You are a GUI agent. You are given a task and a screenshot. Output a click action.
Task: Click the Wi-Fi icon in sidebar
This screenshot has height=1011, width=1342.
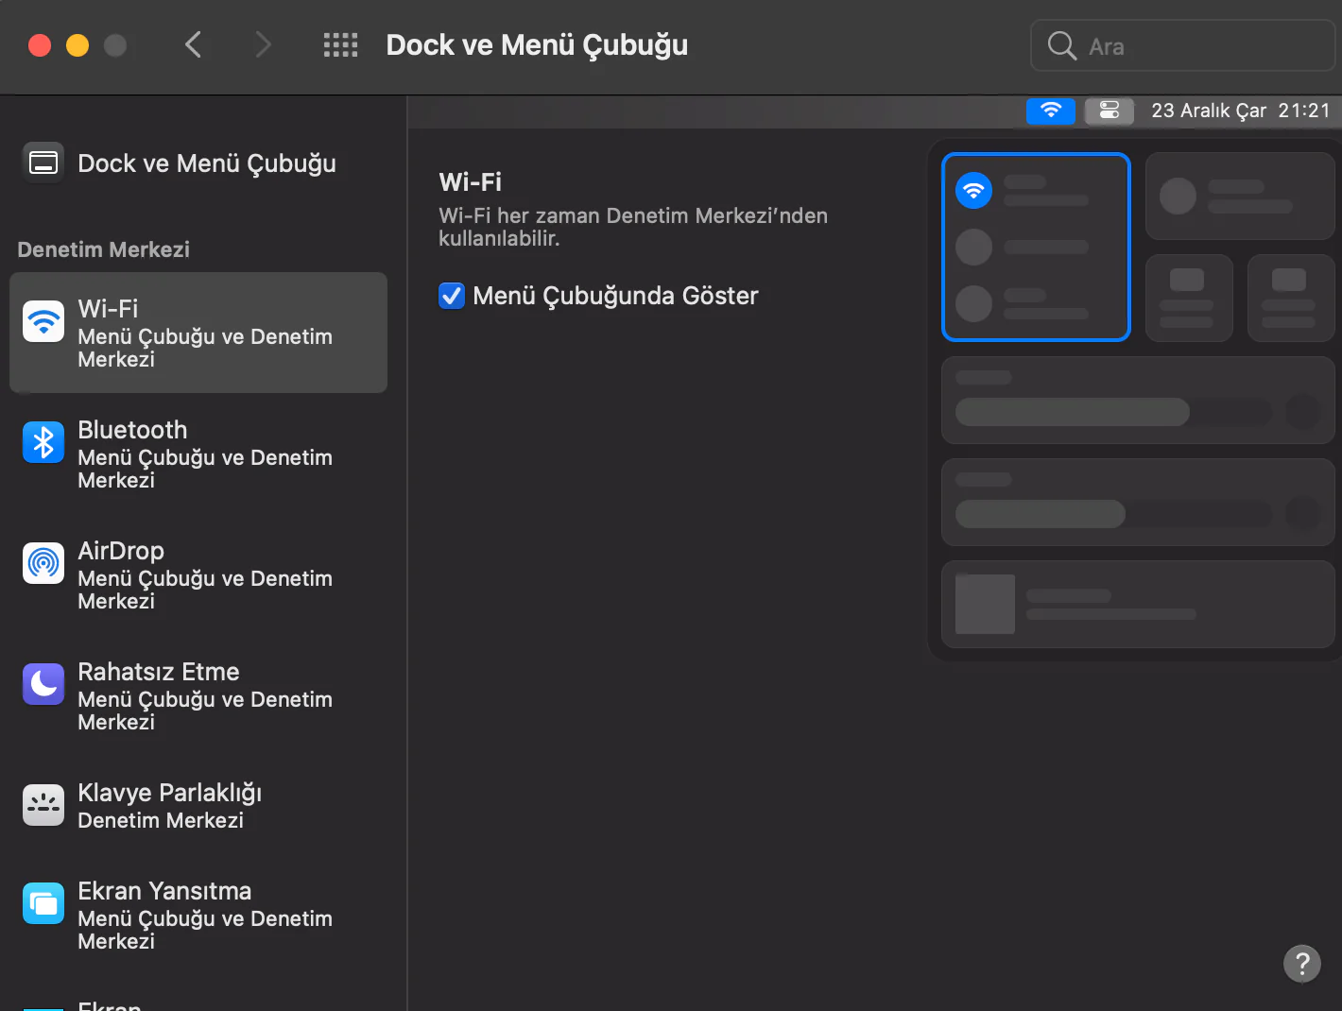[43, 321]
